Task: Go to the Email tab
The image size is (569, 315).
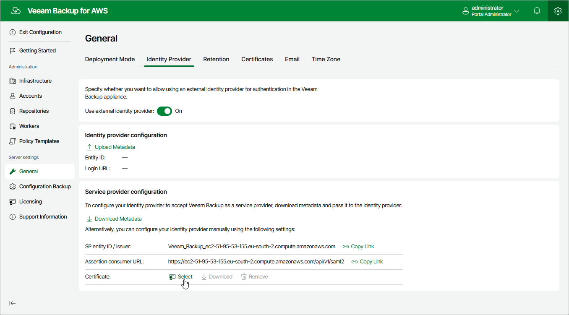Action: click(292, 59)
